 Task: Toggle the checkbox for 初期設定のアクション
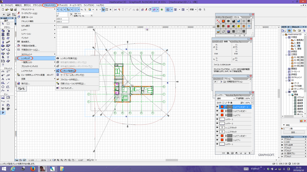(215, 82)
